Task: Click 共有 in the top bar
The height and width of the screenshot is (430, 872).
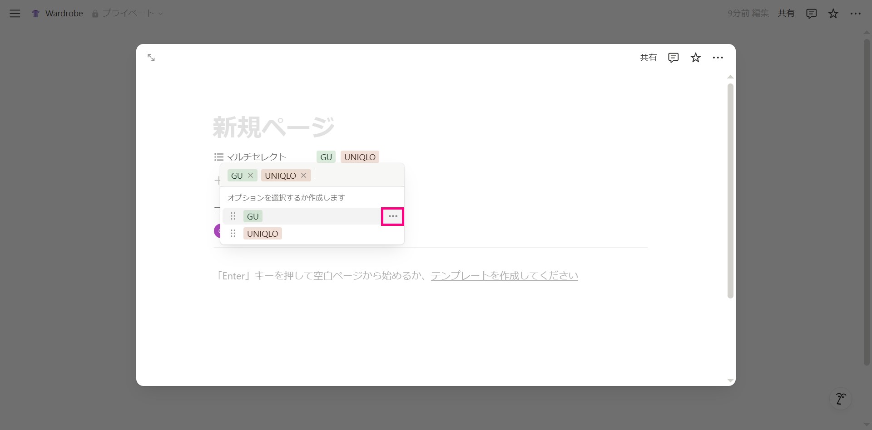Action: point(786,14)
